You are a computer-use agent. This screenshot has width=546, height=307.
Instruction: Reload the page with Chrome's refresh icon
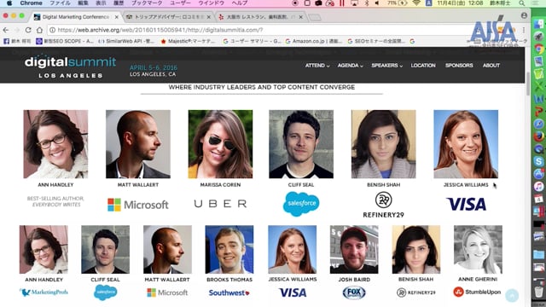(28, 30)
